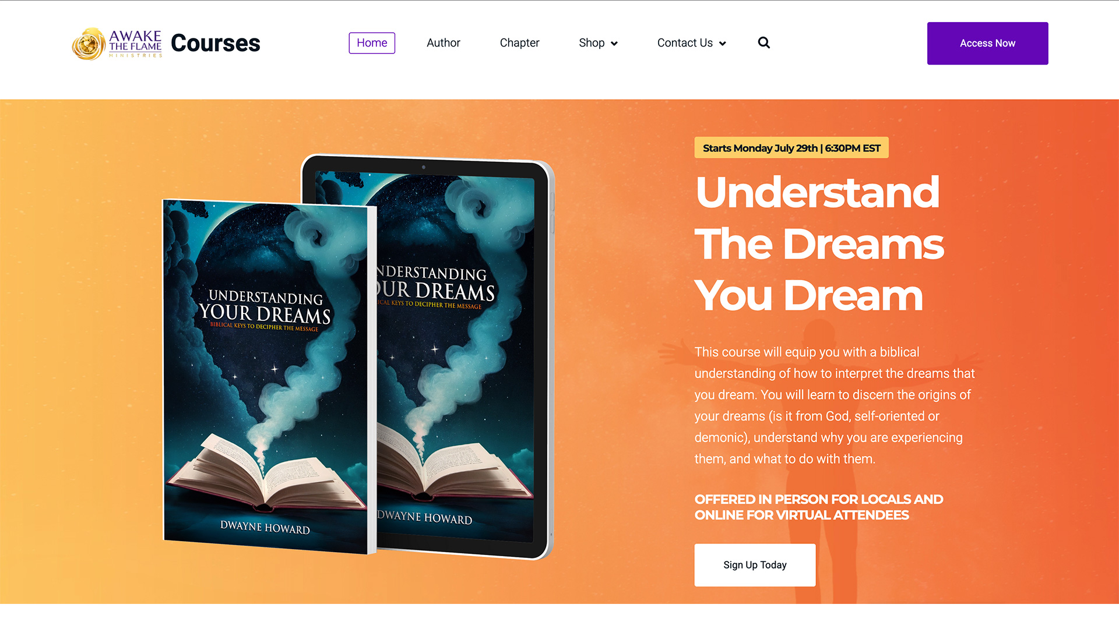
Task: Click the Courses site title
Action: tap(215, 43)
